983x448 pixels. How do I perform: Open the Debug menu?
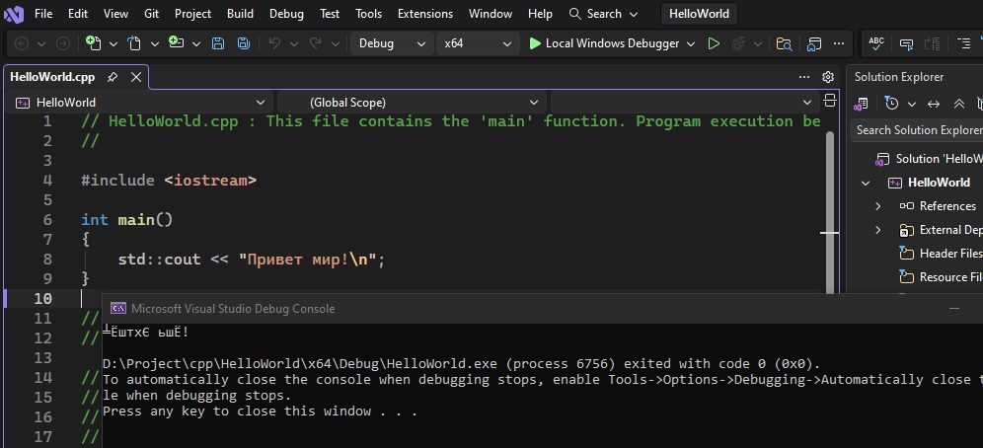(x=286, y=13)
